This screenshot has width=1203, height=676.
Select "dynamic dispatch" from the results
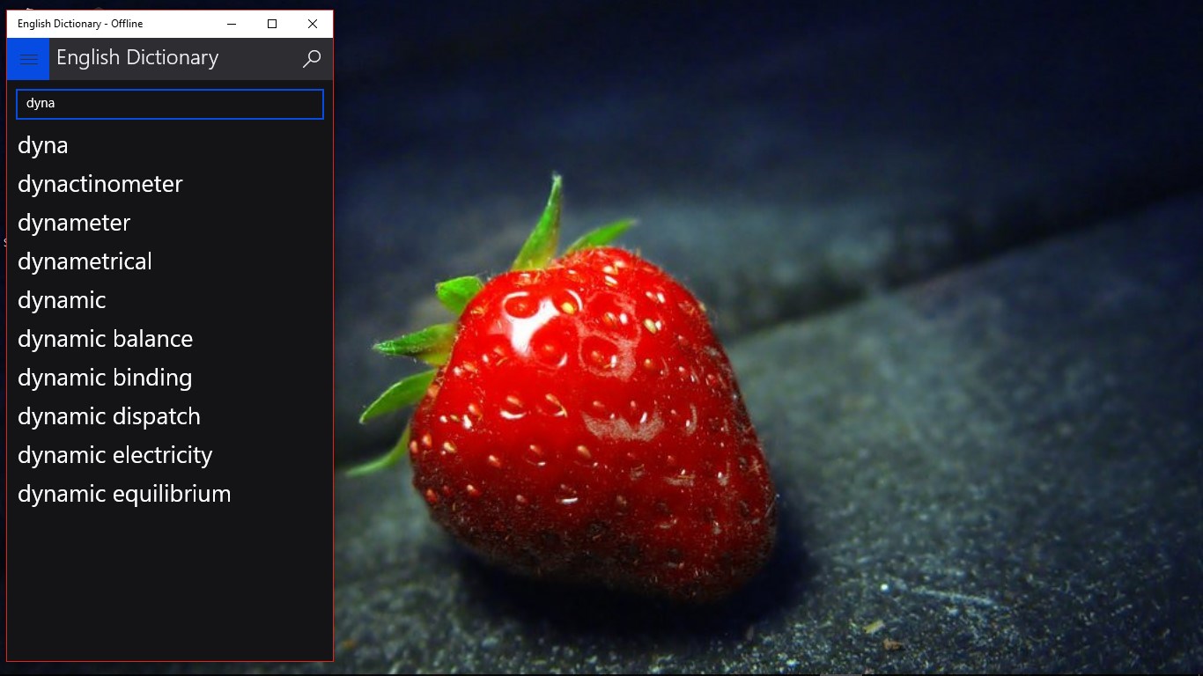[109, 416]
